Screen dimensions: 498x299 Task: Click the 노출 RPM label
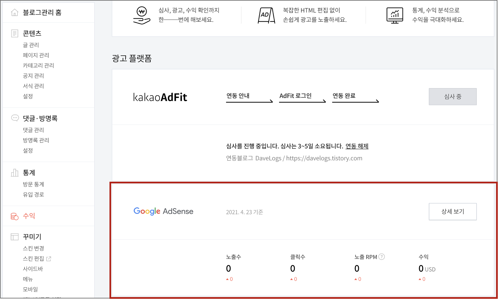pyautogui.click(x=366, y=257)
